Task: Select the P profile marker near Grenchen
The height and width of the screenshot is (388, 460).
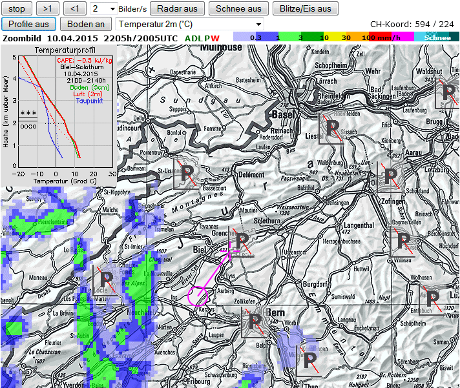Action: [242, 241]
